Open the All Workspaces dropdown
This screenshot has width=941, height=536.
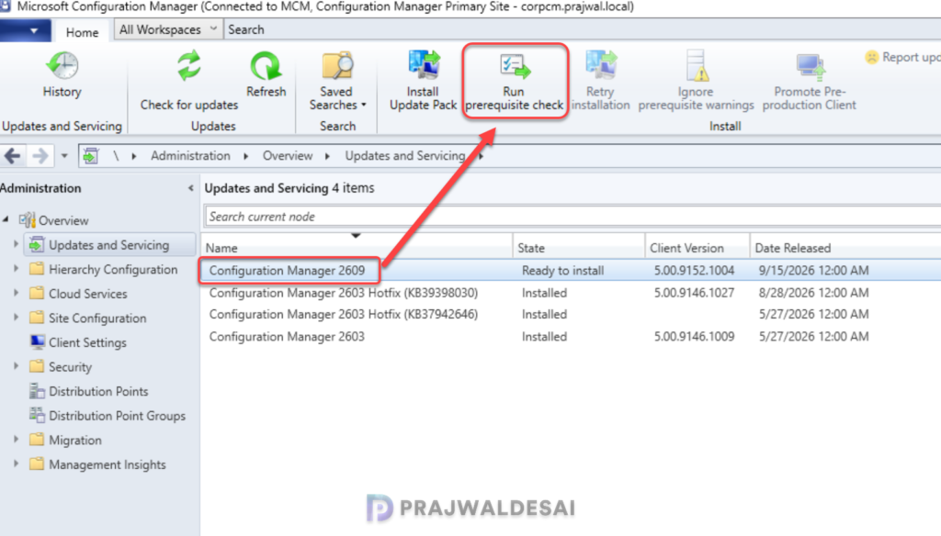pos(168,29)
